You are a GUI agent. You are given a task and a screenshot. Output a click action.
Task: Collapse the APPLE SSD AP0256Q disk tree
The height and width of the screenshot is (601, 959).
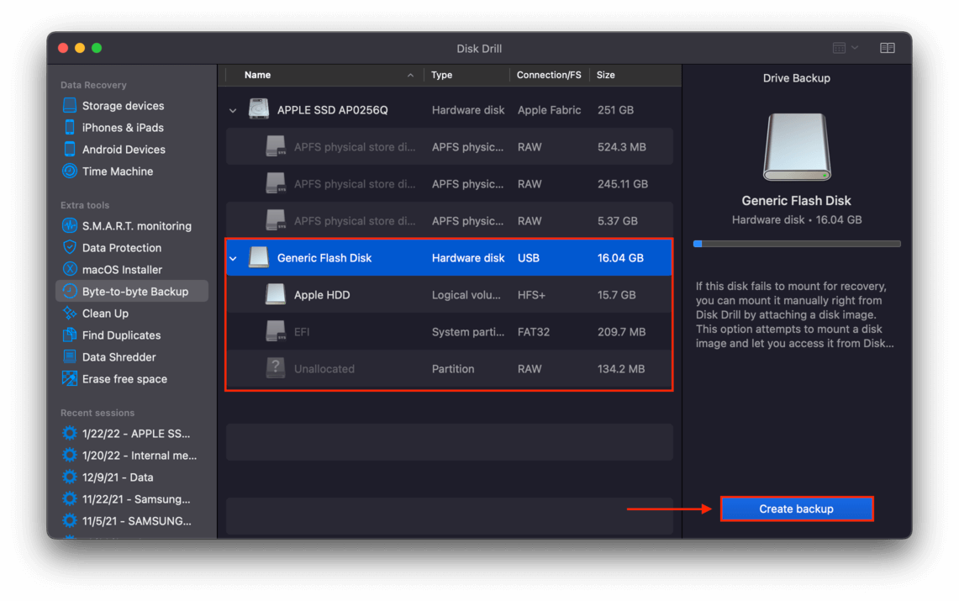pos(233,111)
